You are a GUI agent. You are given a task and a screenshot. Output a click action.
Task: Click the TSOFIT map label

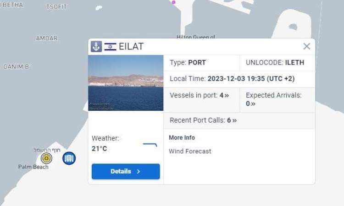click(x=56, y=7)
